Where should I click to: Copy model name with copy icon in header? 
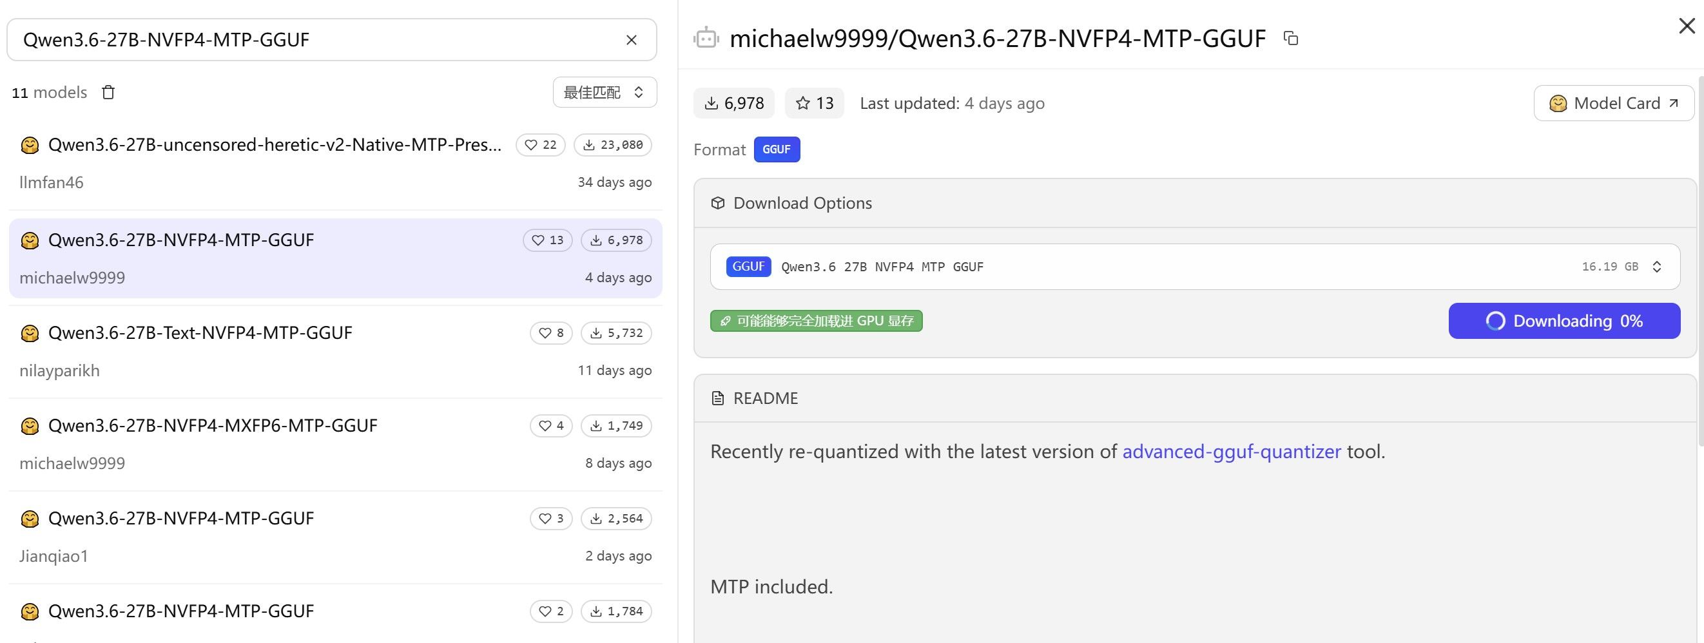[1291, 39]
